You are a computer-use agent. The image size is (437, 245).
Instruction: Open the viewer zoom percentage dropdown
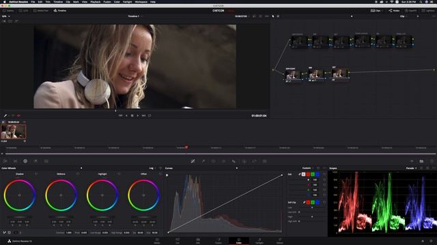pyautogui.click(x=6, y=16)
